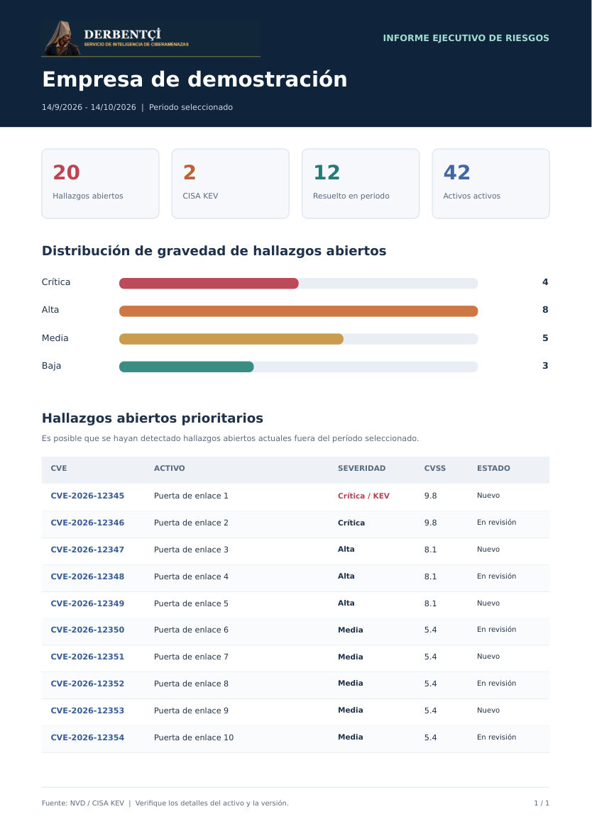Click the 'Puerta de enlace 9' cell
The image size is (592, 836).
coord(191,710)
